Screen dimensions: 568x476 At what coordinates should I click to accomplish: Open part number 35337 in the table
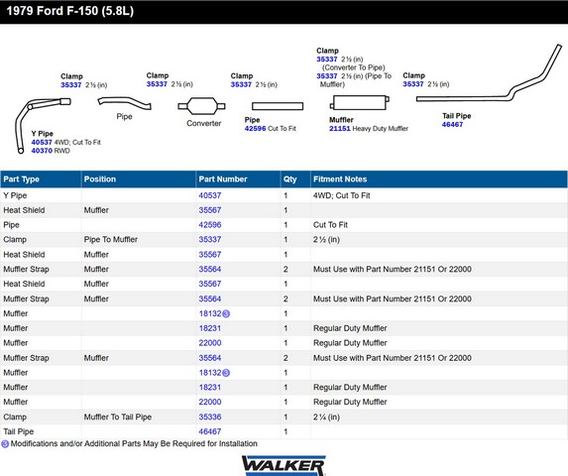(x=210, y=240)
